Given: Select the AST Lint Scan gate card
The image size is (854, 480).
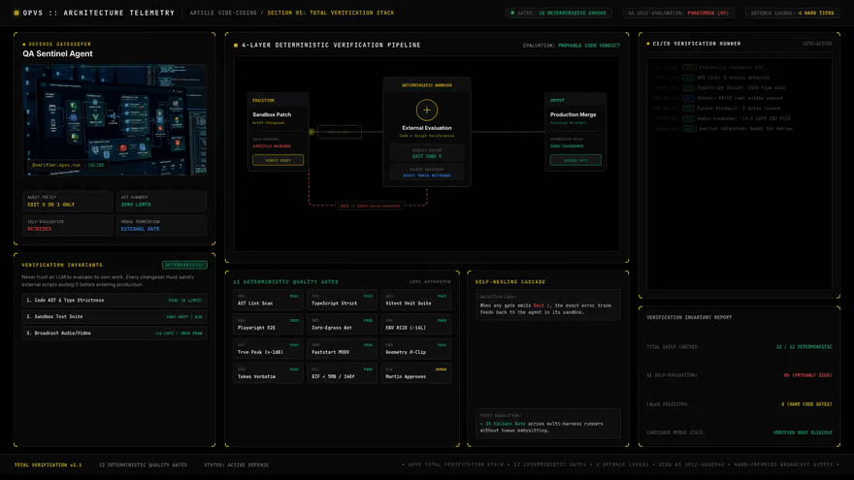Looking at the screenshot, I should 268,300.
